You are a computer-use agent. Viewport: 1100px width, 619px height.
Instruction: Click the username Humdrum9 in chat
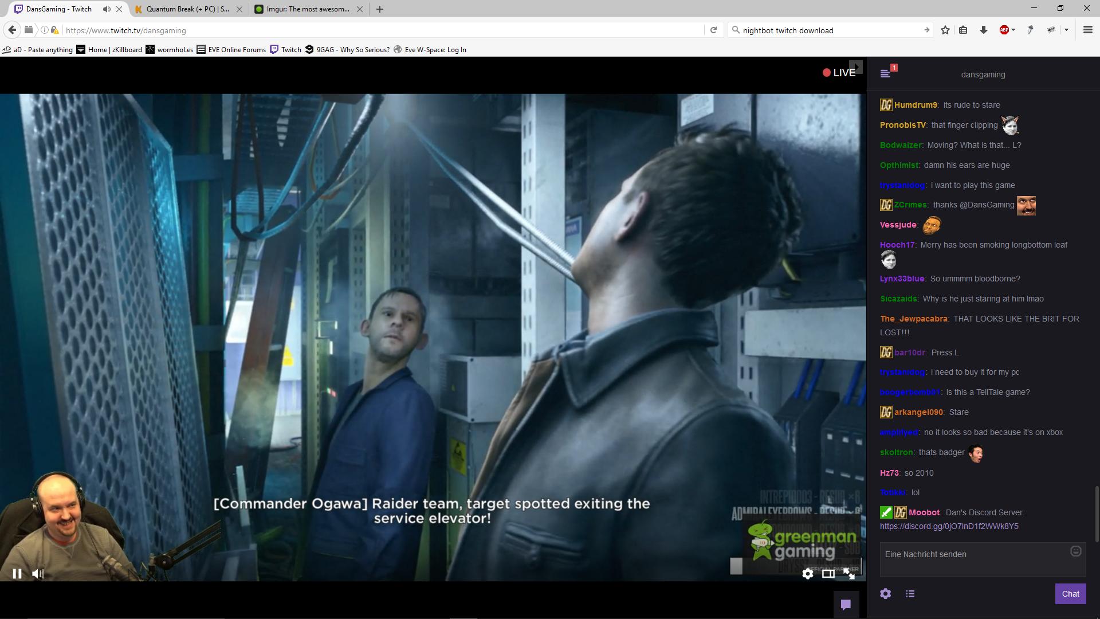pos(916,105)
